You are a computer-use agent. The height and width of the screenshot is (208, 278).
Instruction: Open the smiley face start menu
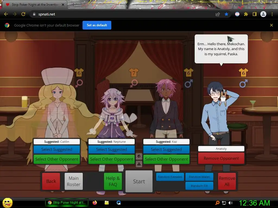coord(7,203)
